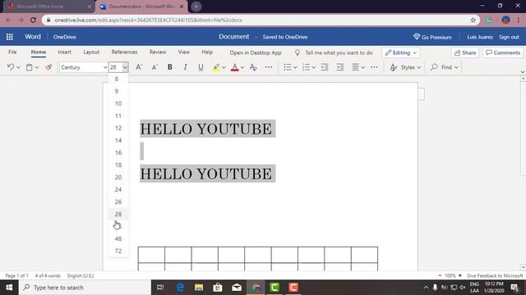The width and height of the screenshot is (526, 295).
Task: Expand bullets style dropdown arrow
Action: pos(295,67)
